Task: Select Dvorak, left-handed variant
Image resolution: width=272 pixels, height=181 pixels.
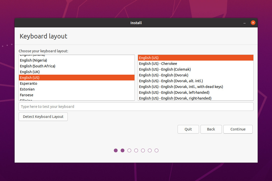Action: [195, 93]
